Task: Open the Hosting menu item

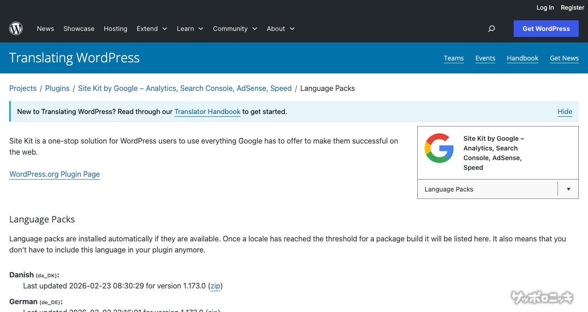Action: [115, 29]
